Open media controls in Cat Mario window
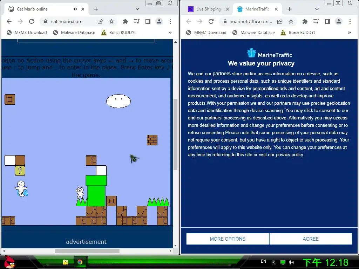Image resolution: width=359 pixels, height=269 pixels. click(x=136, y=21)
